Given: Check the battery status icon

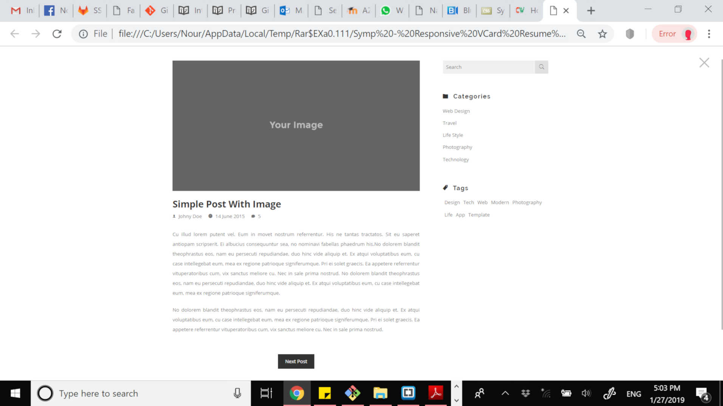Looking at the screenshot, I should click(566, 394).
